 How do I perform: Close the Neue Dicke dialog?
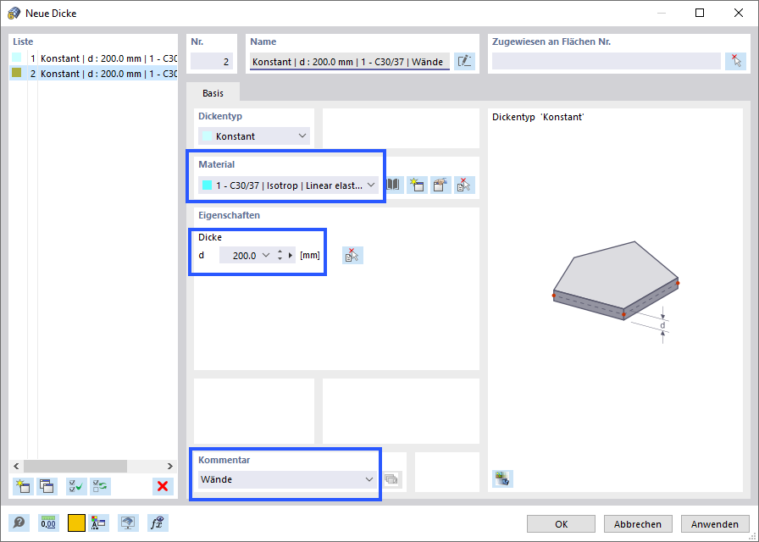pos(738,13)
